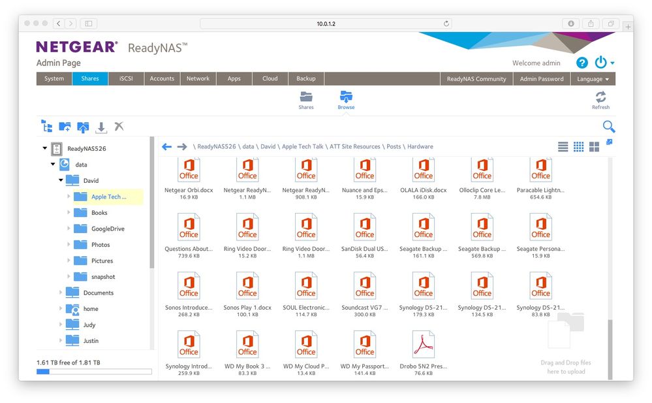This screenshot has height=403, width=652.
Task: Open the Accounts tab
Action: [162, 78]
